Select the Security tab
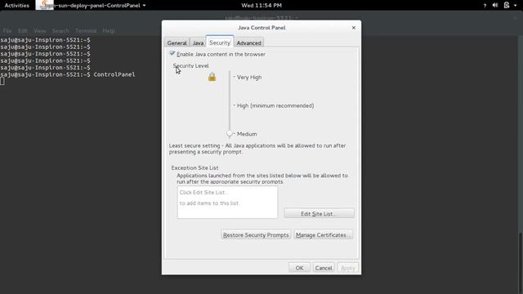The image size is (523, 294). click(220, 42)
